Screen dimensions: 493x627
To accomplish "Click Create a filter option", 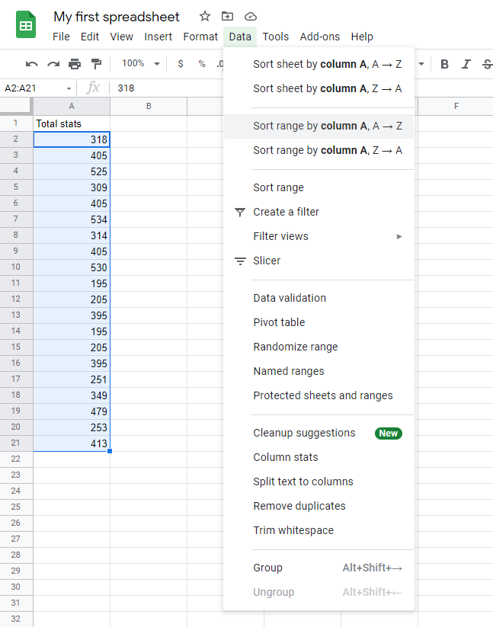I will tap(286, 212).
